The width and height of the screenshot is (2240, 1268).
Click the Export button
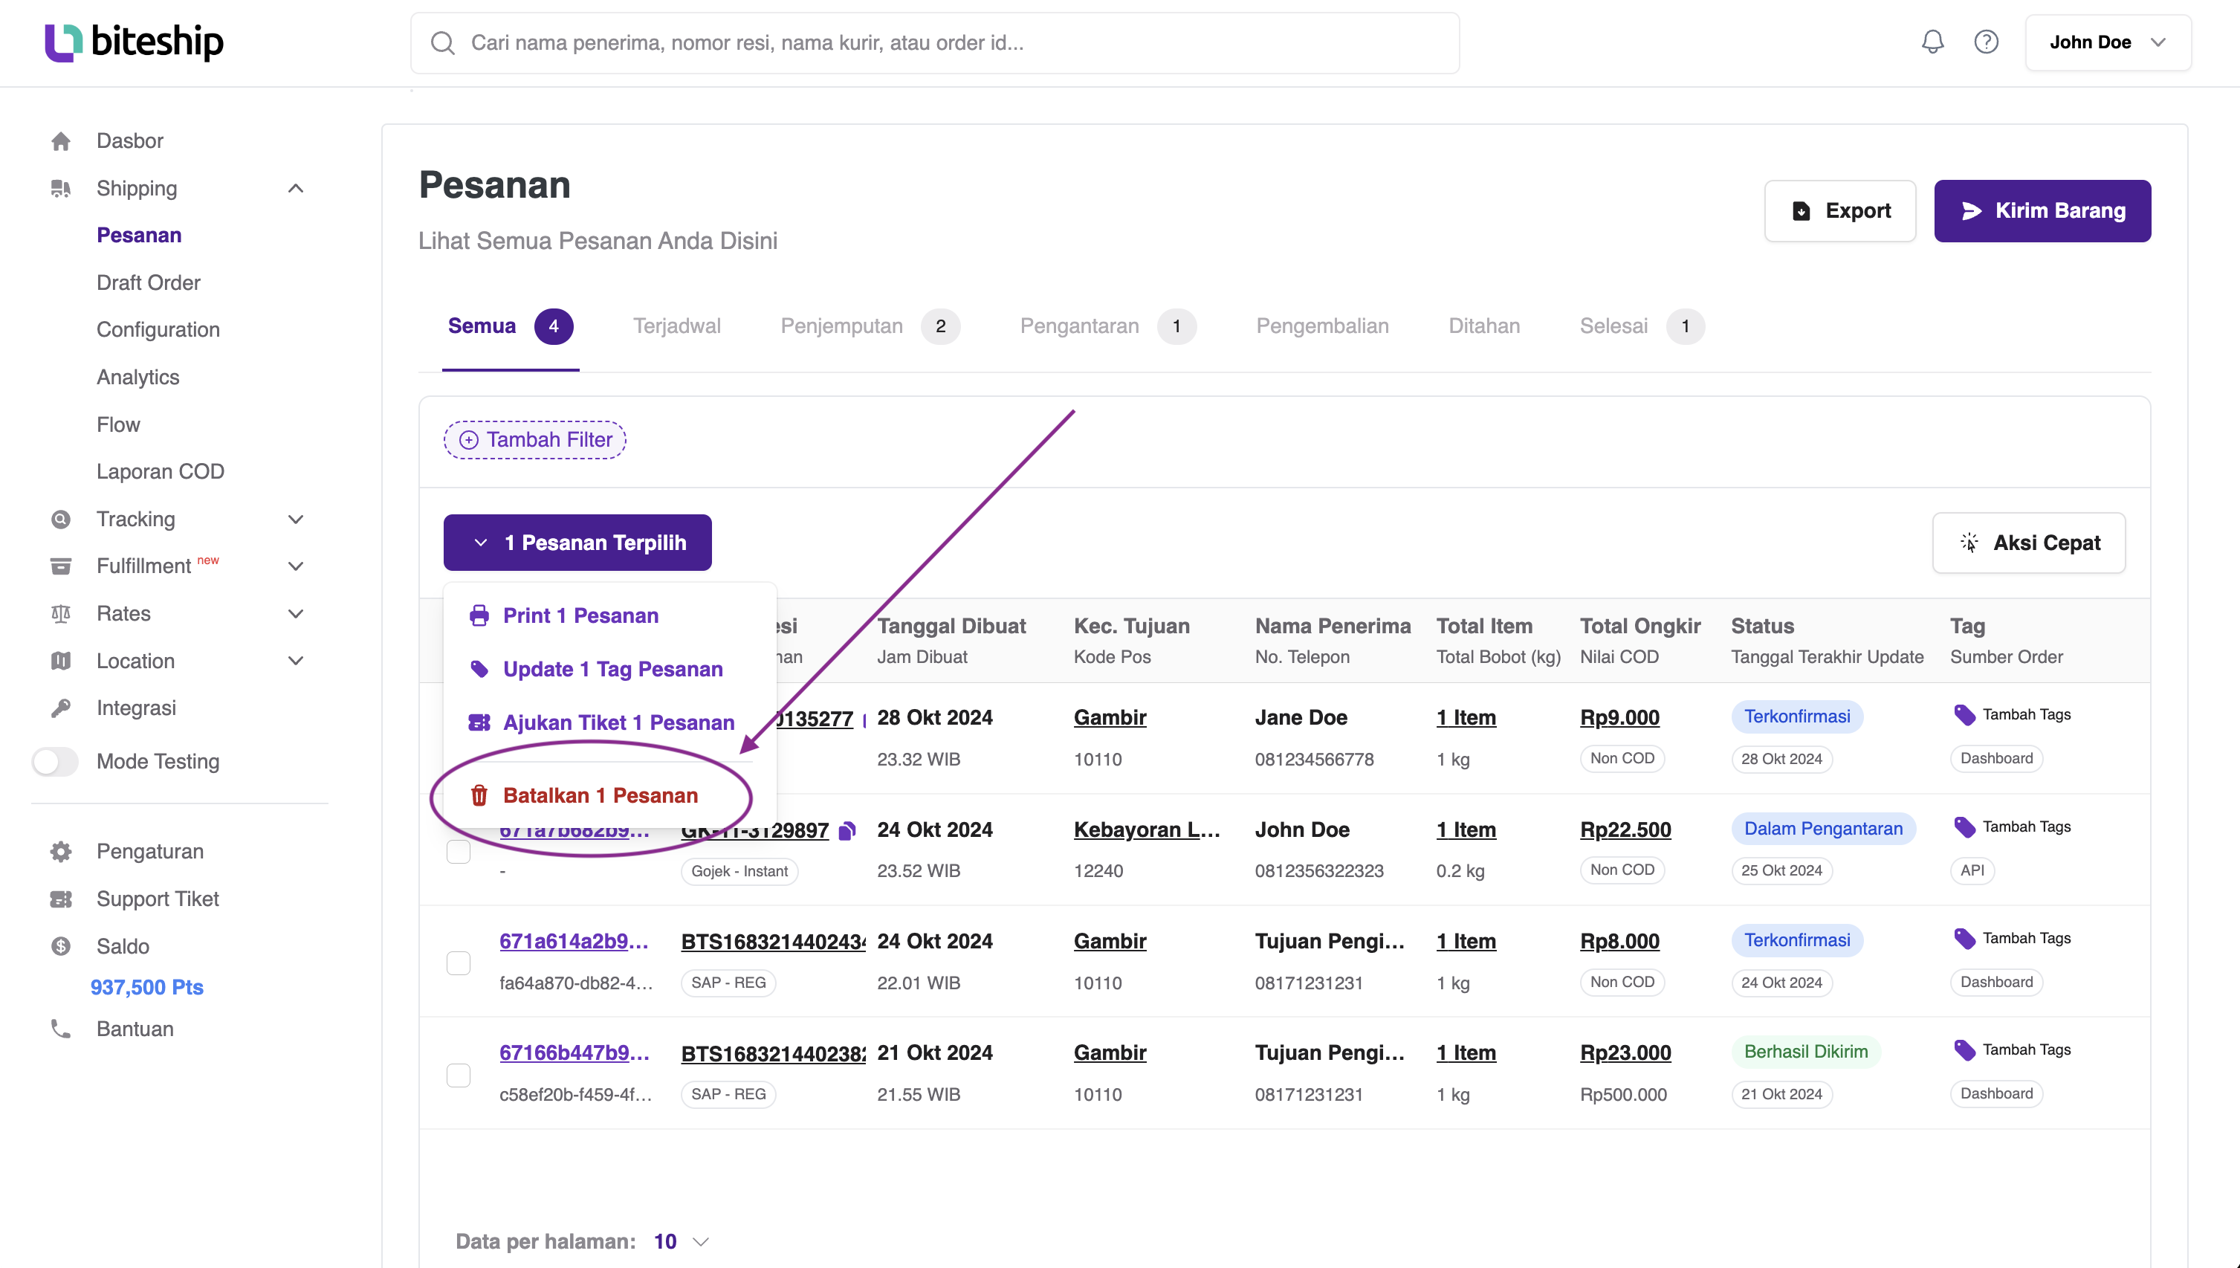pyautogui.click(x=1839, y=211)
